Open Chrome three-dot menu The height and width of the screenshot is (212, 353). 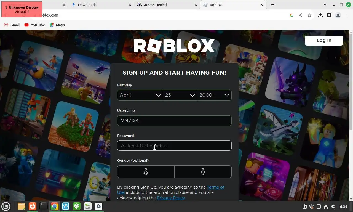tap(347, 15)
